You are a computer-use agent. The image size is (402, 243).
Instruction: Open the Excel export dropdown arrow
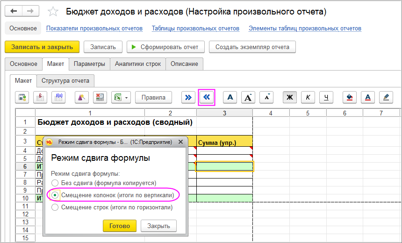coord(126,97)
